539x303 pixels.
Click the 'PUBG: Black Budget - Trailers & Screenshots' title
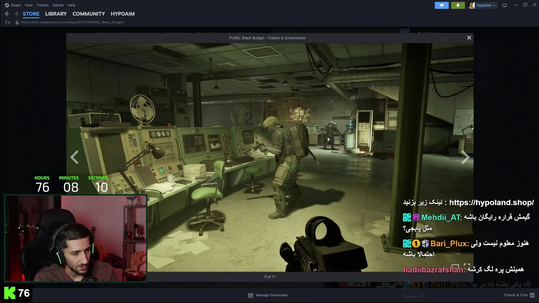click(x=267, y=38)
